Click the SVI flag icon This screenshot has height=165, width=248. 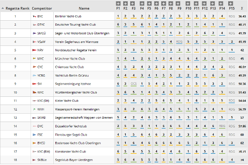coord(34,84)
